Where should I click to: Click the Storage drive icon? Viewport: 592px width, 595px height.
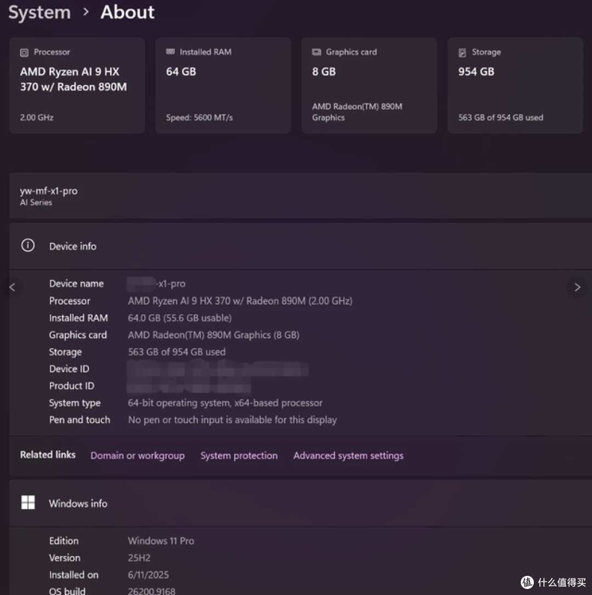pos(462,53)
